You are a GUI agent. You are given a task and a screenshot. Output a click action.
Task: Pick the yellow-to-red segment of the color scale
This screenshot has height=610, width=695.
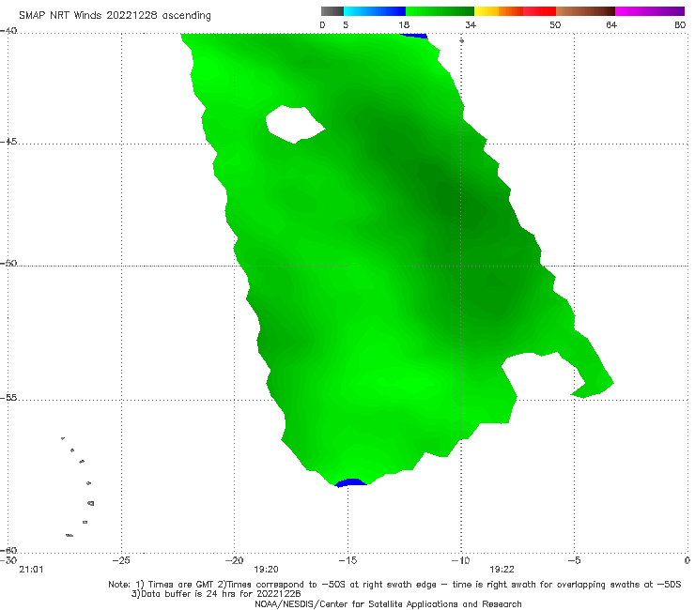pos(515,11)
